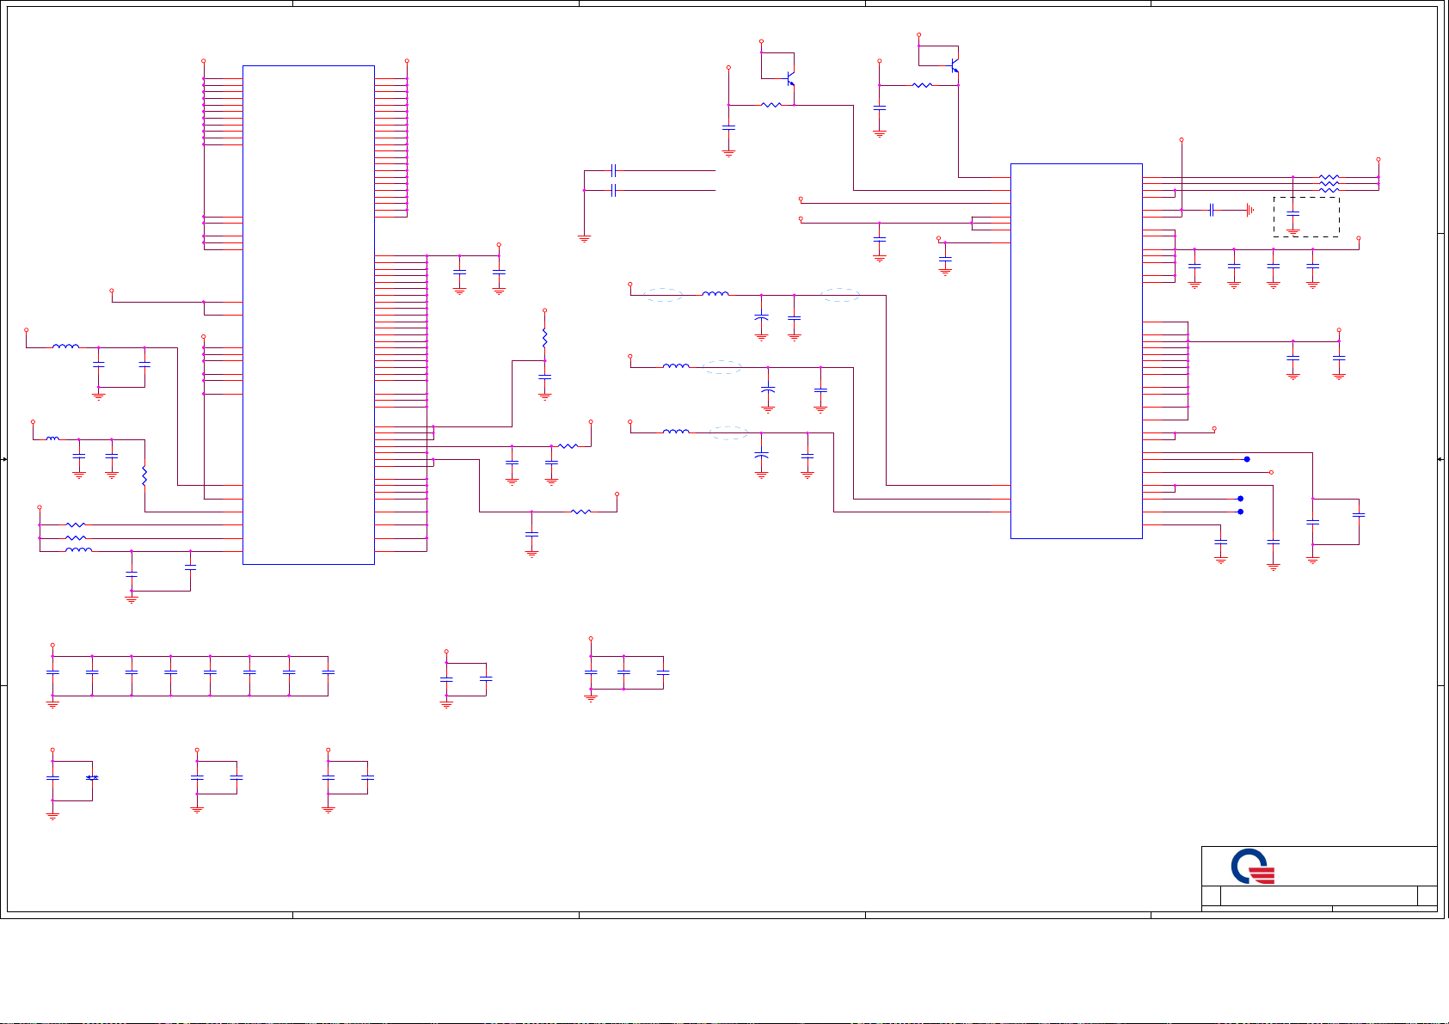Select the capacitor wired to the sideways ground symbol
This screenshot has width=1449, height=1024.
click(1211, 209)
